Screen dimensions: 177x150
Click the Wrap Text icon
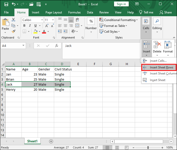pyautogui.click(x=77, y=20)
